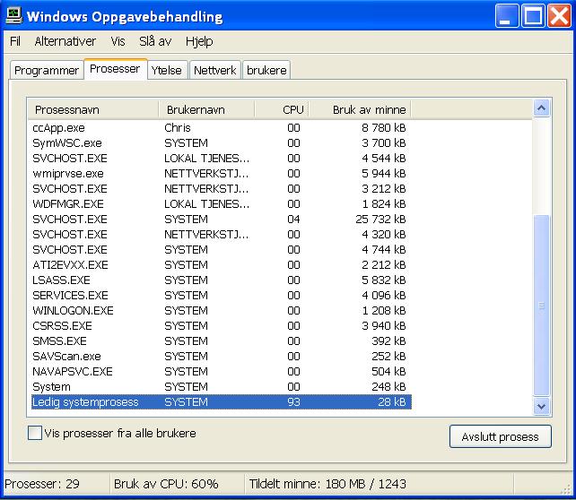The height and width of the screenshot is (500, 576).
Task: Open the Vis menu
Action: coord(118,41)
